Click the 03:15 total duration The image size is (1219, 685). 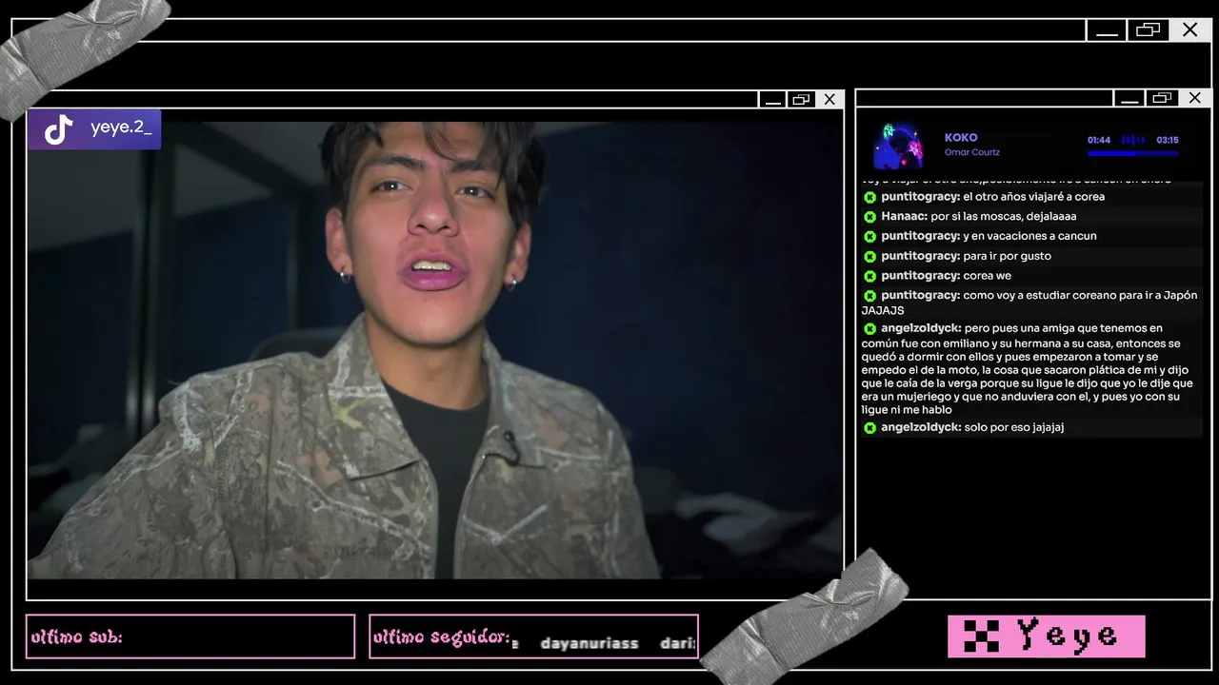[1168, 140]
